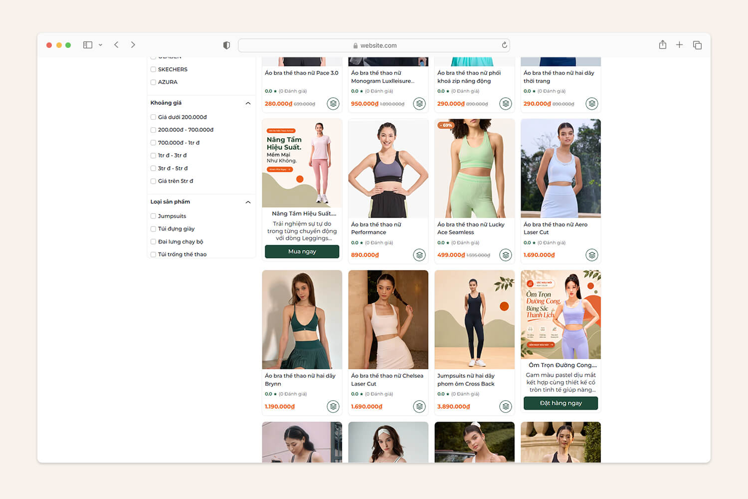Click the layers icon on phối khoá zip card
Viewport: 748px width, 499px height.
pos(506,103)
